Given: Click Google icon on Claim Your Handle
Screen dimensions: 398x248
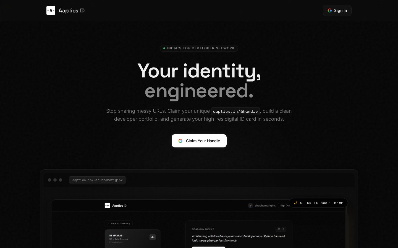Looking at the screenshot, I should pos(180,141).
